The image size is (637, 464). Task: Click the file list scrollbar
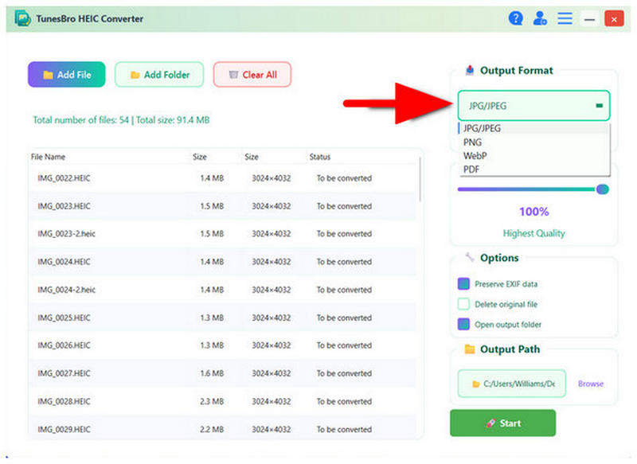pos(420,179)
